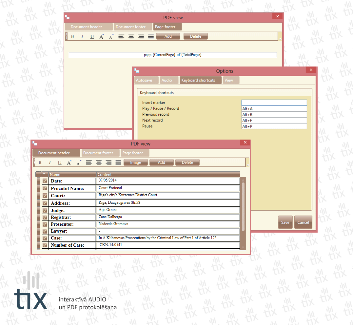Justify text in toolbar beside Image button
The width and height of the screenshot is (353, 325).
(118, 162)
